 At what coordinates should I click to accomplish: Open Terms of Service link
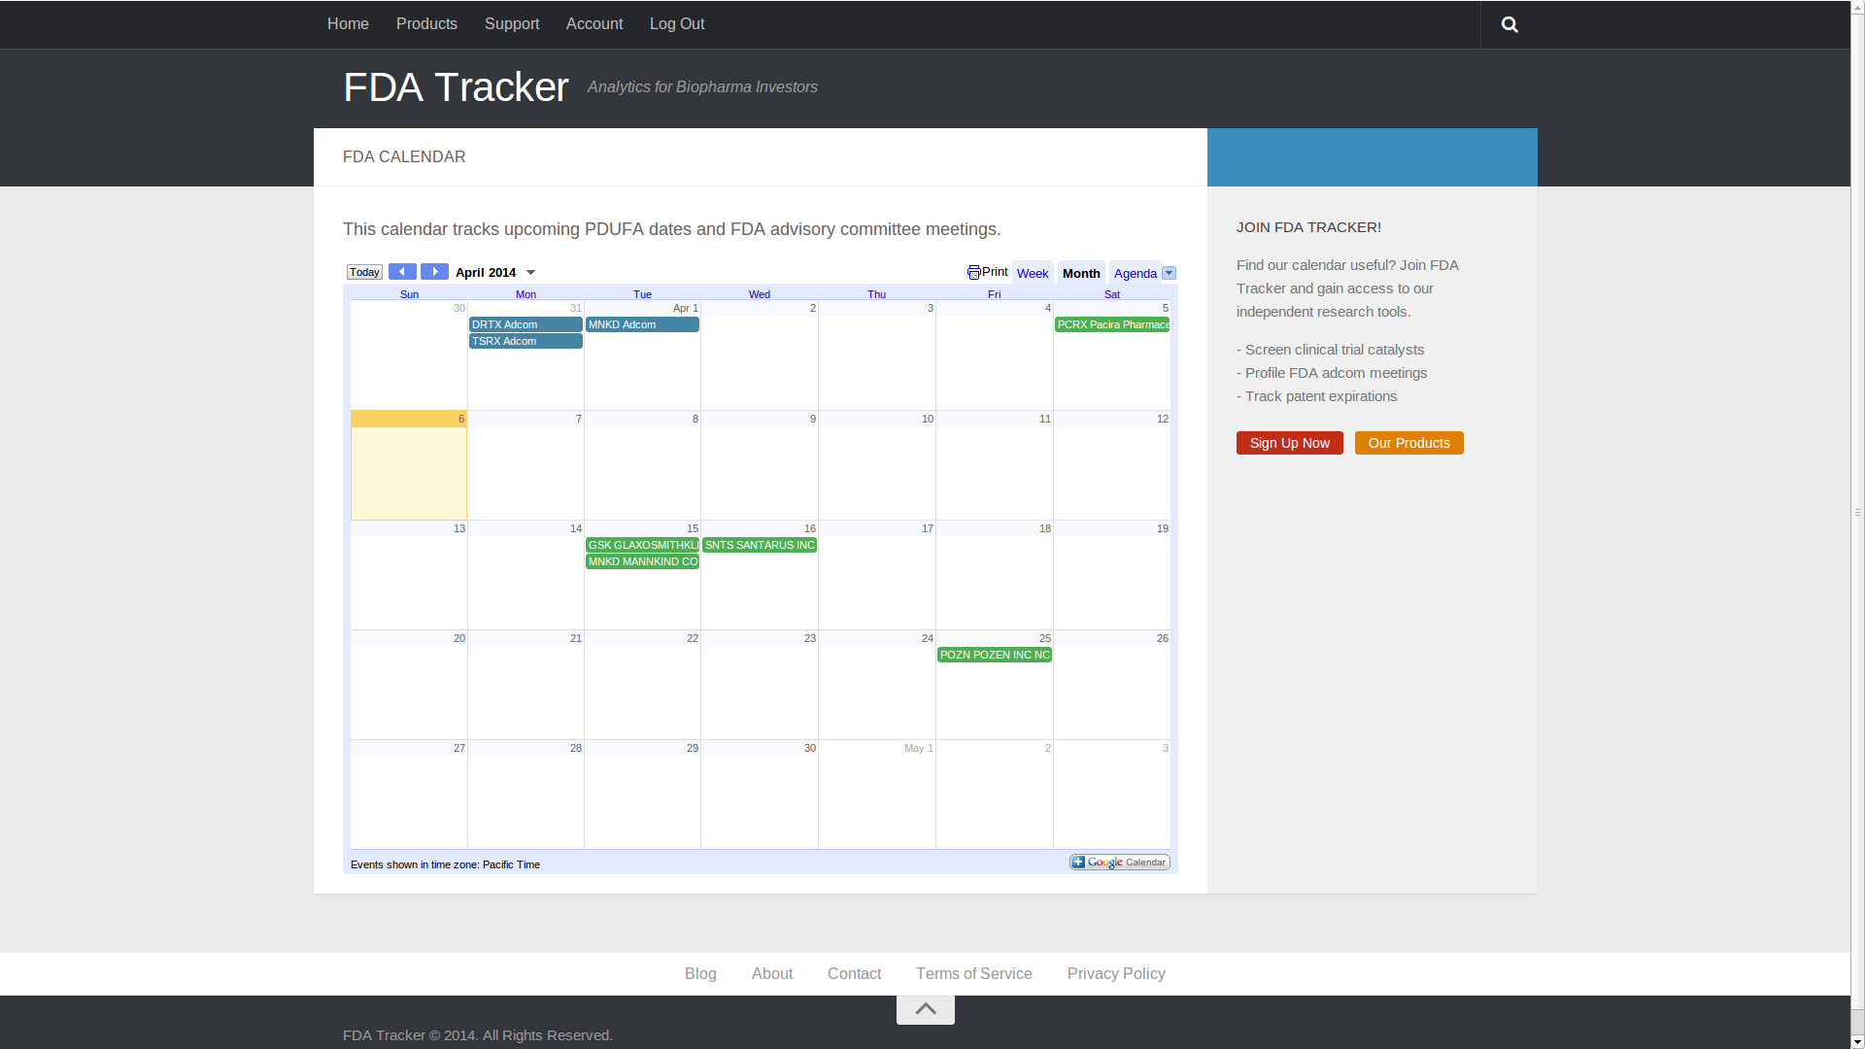point(974,974)
